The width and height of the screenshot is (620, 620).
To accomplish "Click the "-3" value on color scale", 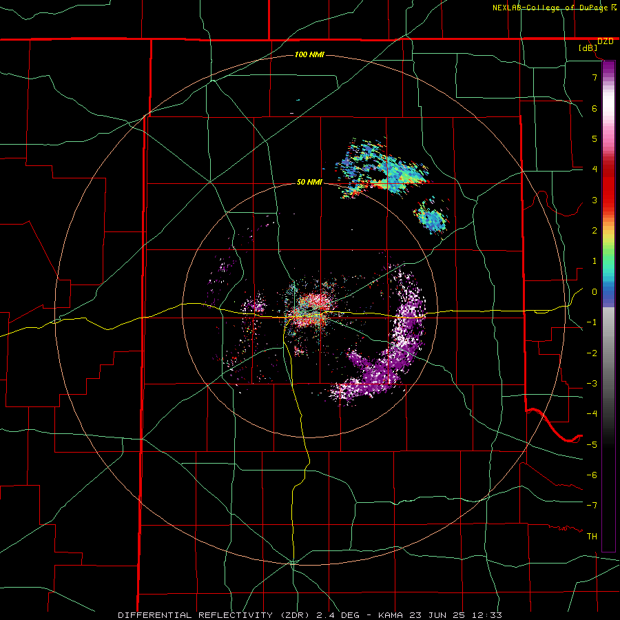I will 592,384.
